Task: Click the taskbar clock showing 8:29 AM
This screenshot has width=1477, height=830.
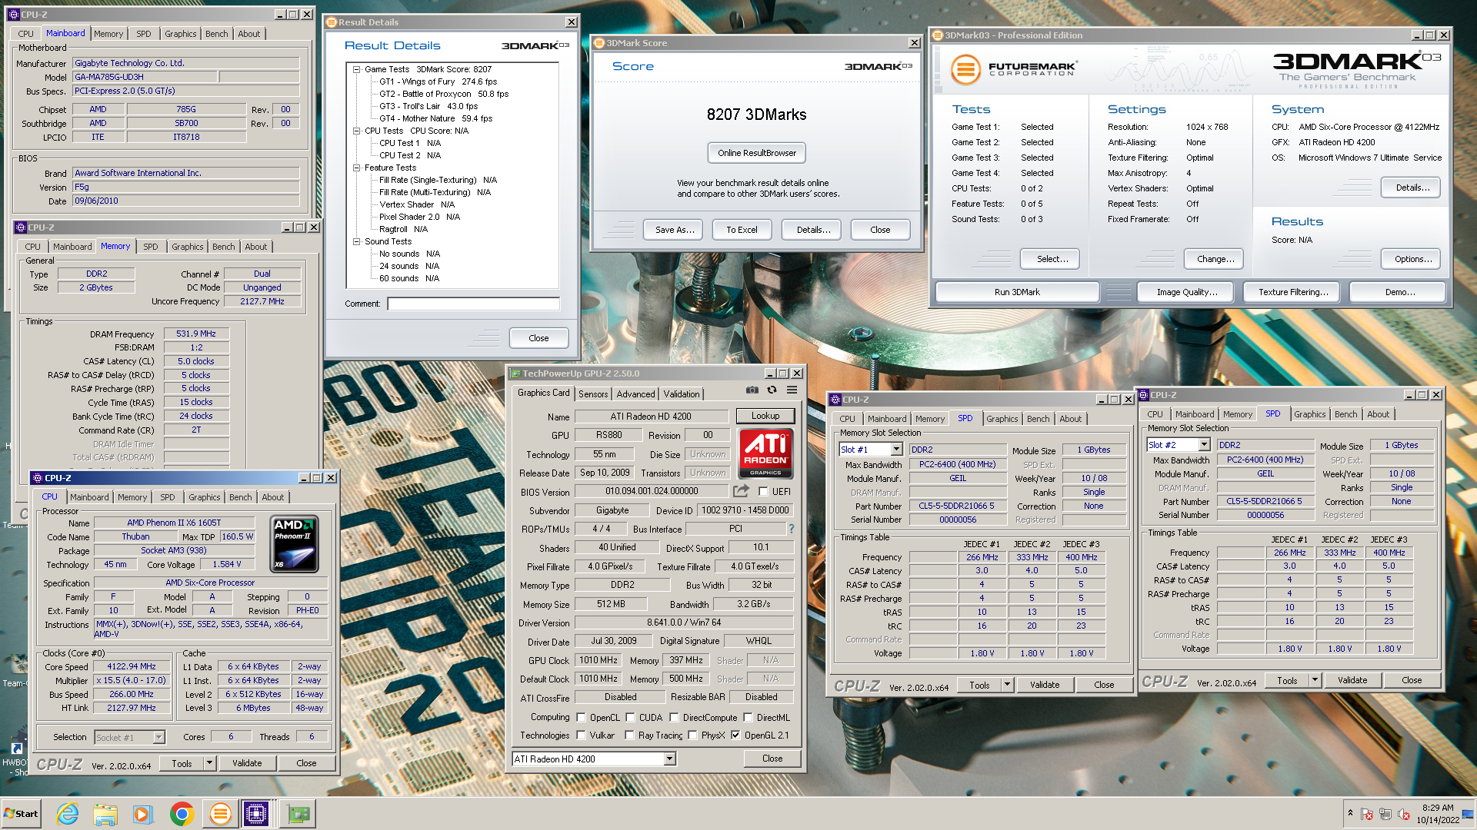Action: 1438,814
